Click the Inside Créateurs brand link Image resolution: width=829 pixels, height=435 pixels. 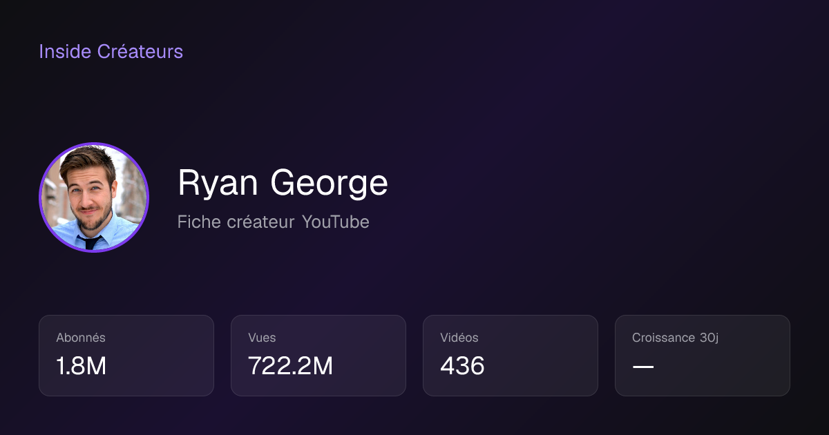(x=111, y=51)
